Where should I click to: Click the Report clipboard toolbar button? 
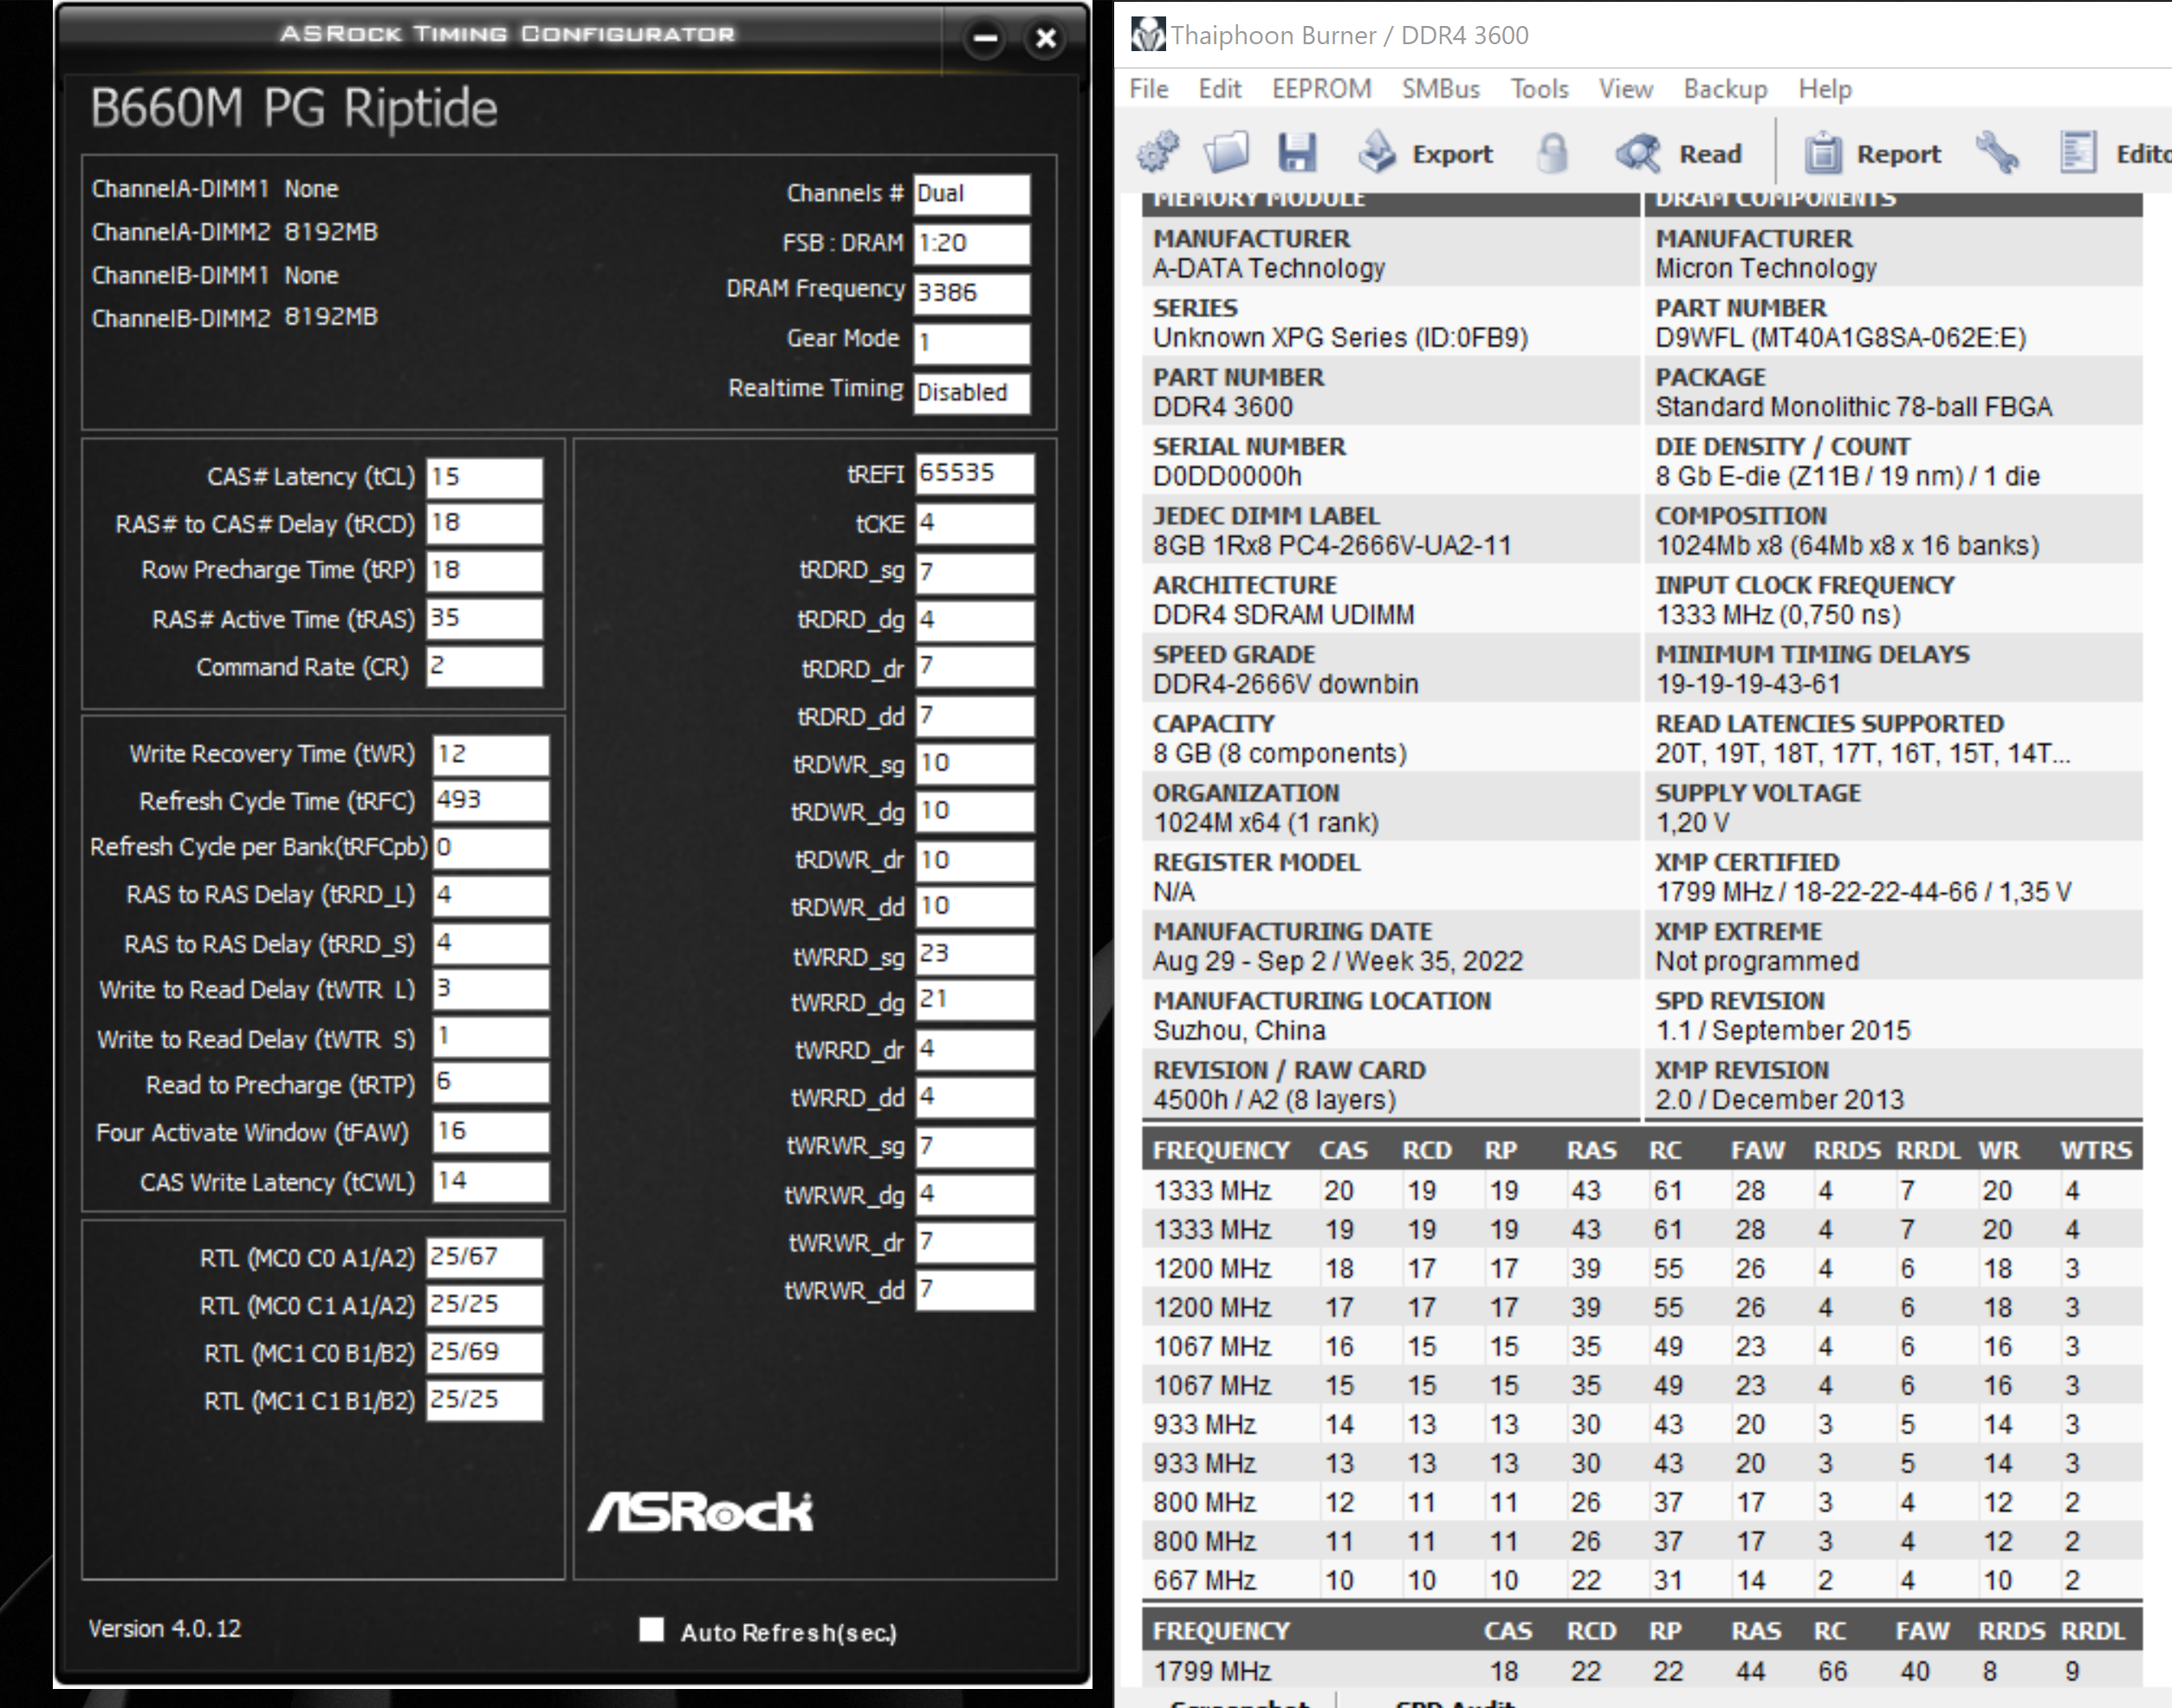1873,153
